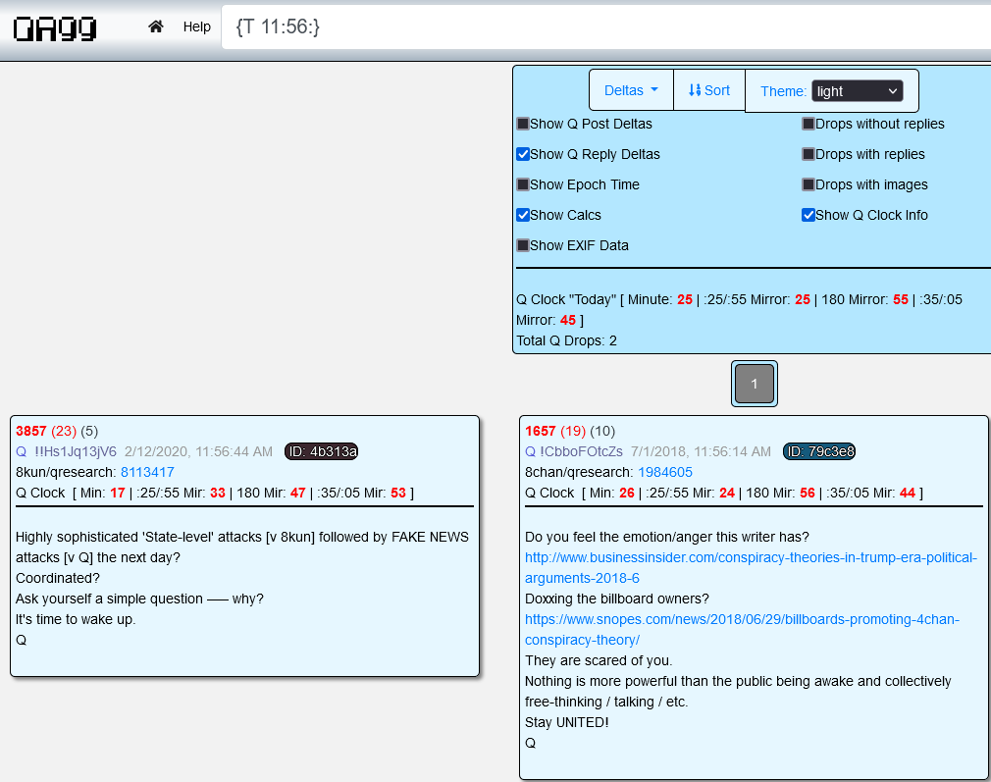Open the Theme select set to light
This screenshot has height=782, width=991.
click(x=857, y=91)
